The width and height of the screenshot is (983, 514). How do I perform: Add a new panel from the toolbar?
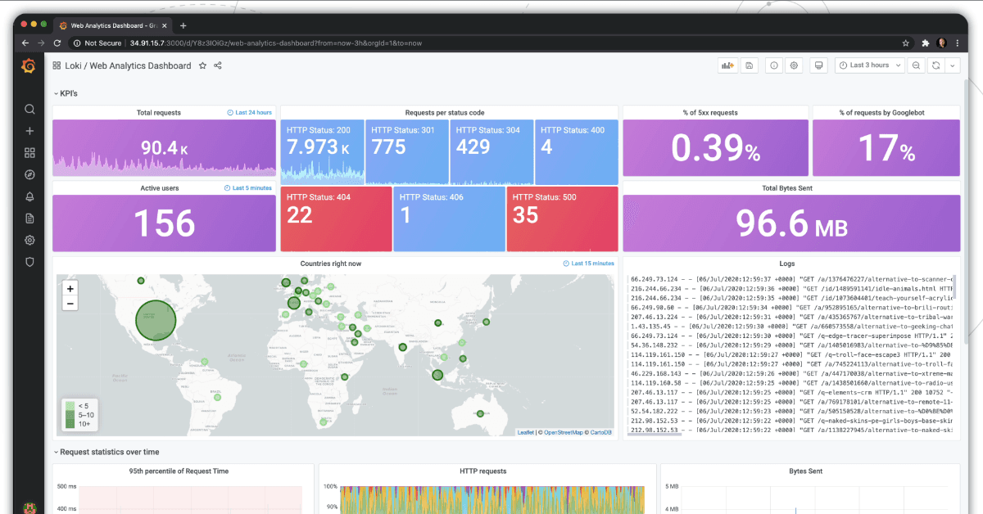727,65
